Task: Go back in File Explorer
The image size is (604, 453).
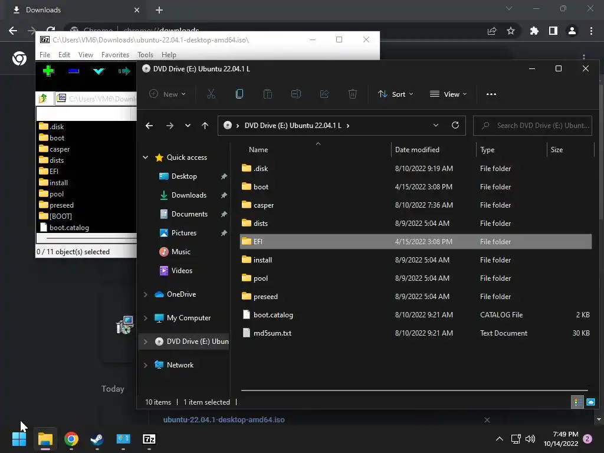Action: [149, 126]
